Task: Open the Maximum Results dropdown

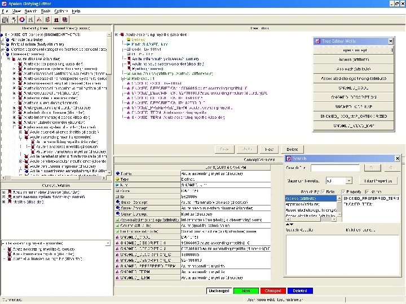Action: coord(349,181)
